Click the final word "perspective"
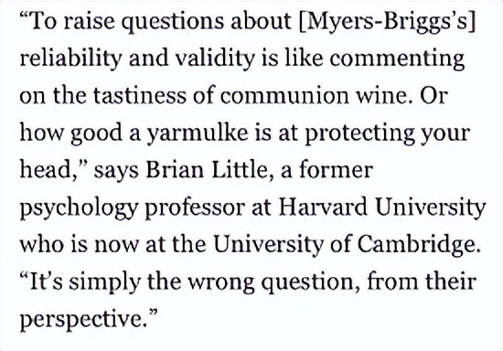The image size is (503, 351). tap(81, 321)
